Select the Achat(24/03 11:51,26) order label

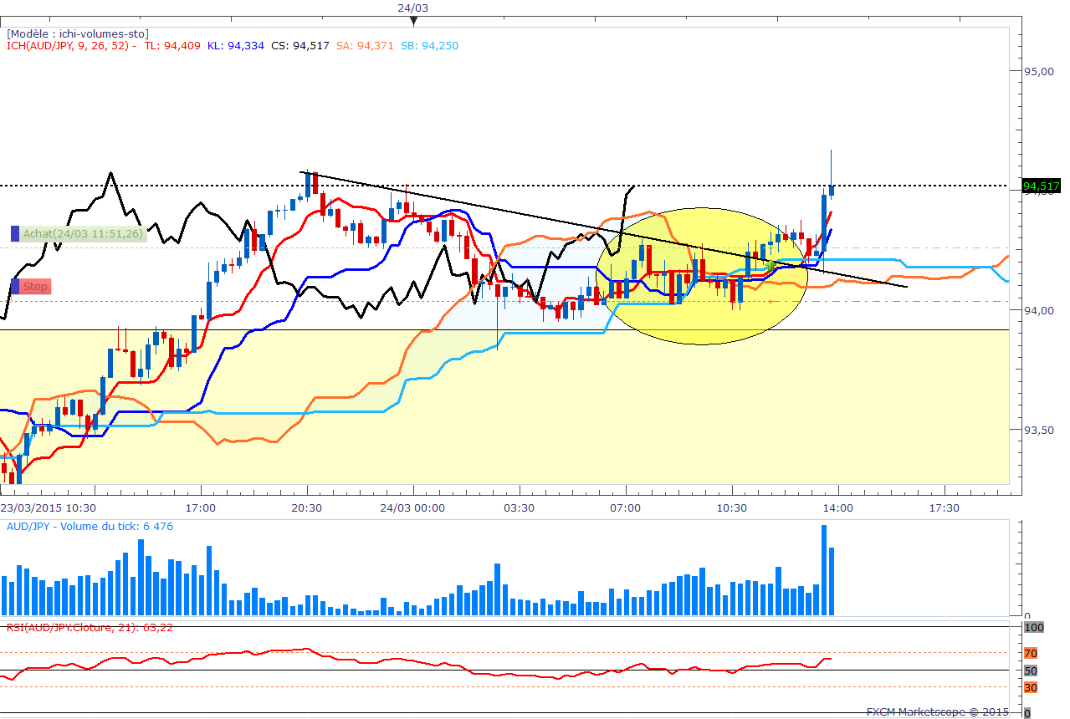(83, 234)
